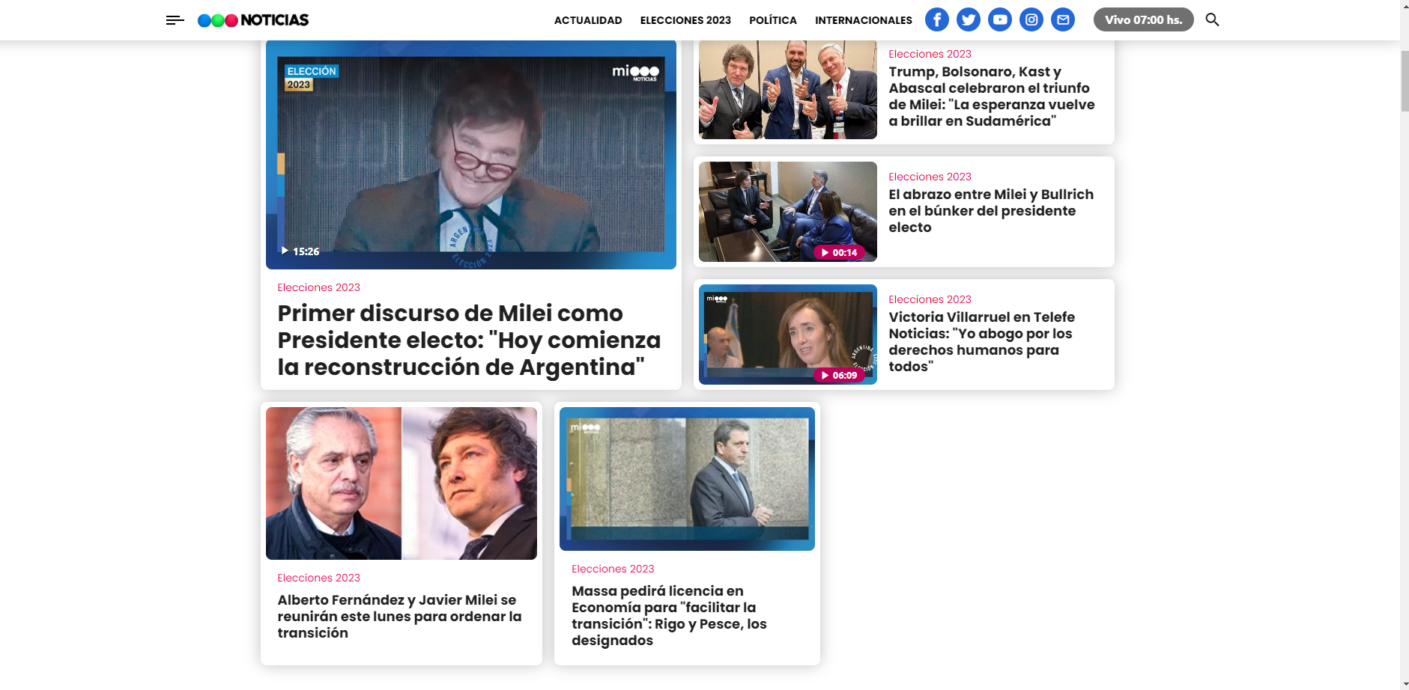Select the ELECCIONES 2023 menu item
1409x690 pixels.
coord(685,20)
